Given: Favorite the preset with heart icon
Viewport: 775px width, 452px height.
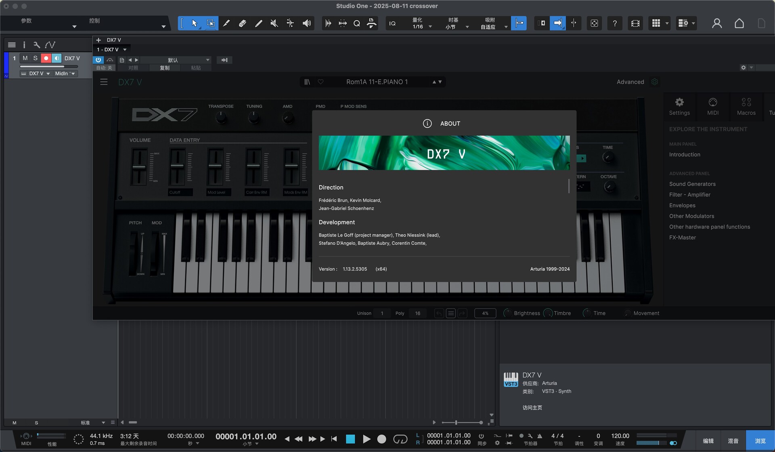Looking at the screenshot, I should point(320,82).
